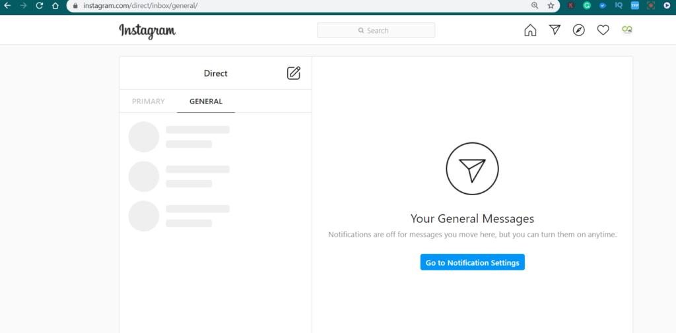Open the Grammarly extension icon
The height and width of the screenshot is (333, 676).
coord(587,5)
